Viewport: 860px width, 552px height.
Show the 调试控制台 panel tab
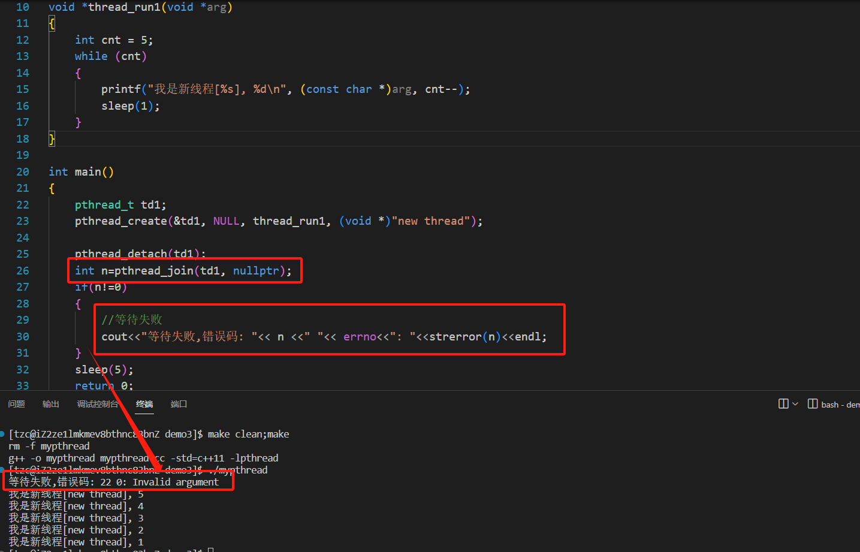click(98, 404)
